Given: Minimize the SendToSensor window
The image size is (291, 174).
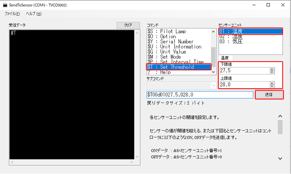Looking at the screenshot, I should pos(254,5).
